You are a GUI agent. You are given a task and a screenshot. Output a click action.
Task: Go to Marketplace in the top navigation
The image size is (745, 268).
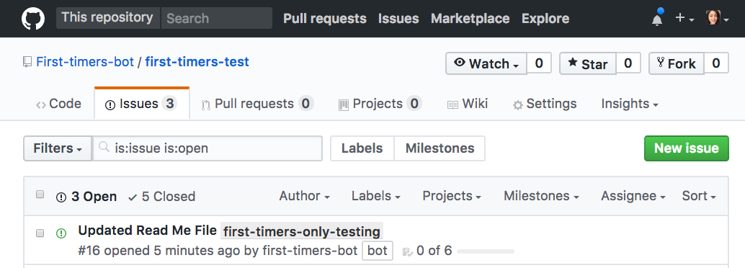(470, 19)
